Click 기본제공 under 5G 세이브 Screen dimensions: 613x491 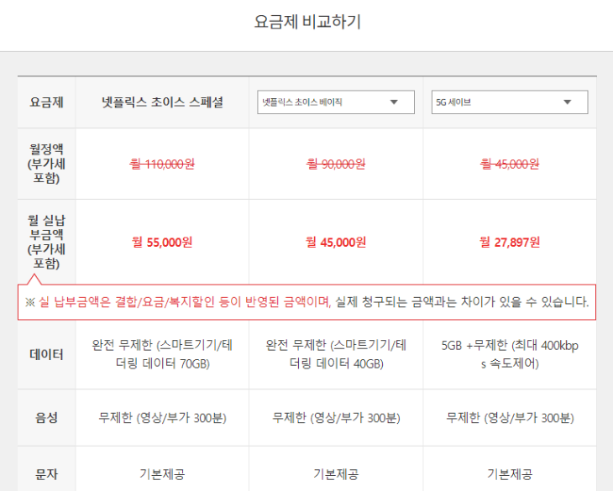(510, 474)
